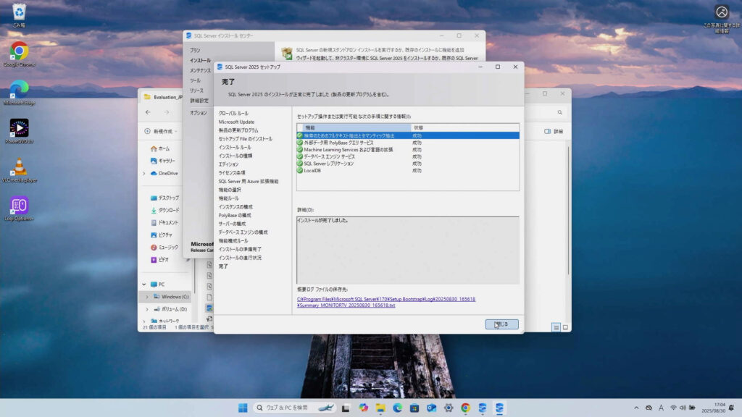
Task: Expand the ボリューム (D:) drive node
Action: click(147, 309)
